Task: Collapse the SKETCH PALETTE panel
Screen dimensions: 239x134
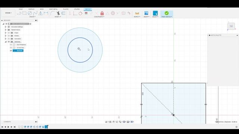Action: point(237,35)
